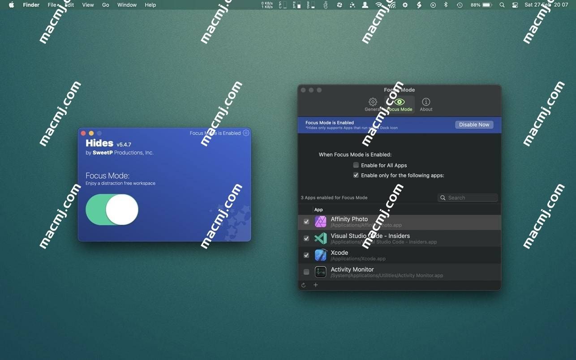Open the Go menu
576x360 pixels.
106,5
